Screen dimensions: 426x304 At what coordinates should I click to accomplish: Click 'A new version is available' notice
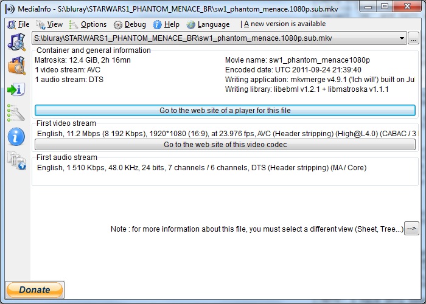285,24
